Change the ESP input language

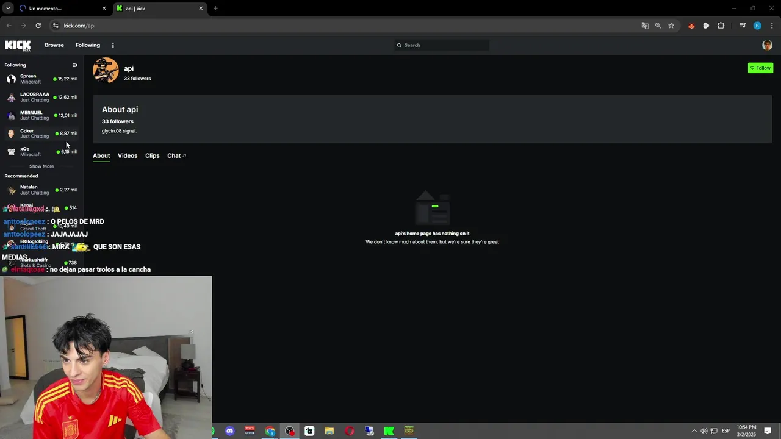pyautogui.click(x=726, y=431)
